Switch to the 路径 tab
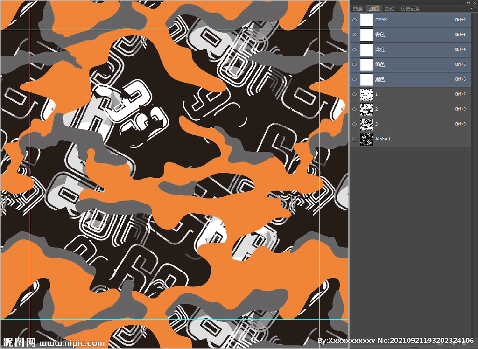The image size is (478, 349). pos(389,9)
